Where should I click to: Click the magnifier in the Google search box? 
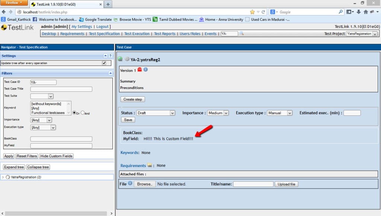pyautogui.click(x=341, y=12)
